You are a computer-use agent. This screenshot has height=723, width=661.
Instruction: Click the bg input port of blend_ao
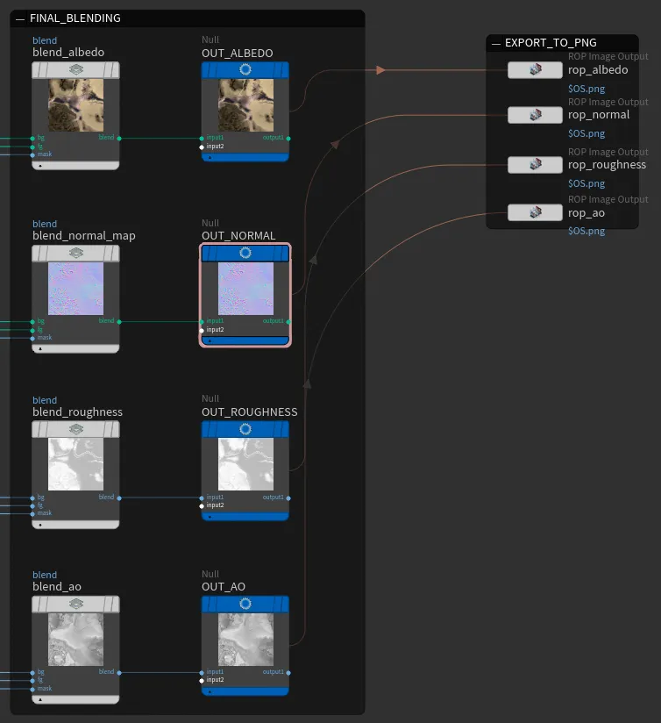click(32, 673)
